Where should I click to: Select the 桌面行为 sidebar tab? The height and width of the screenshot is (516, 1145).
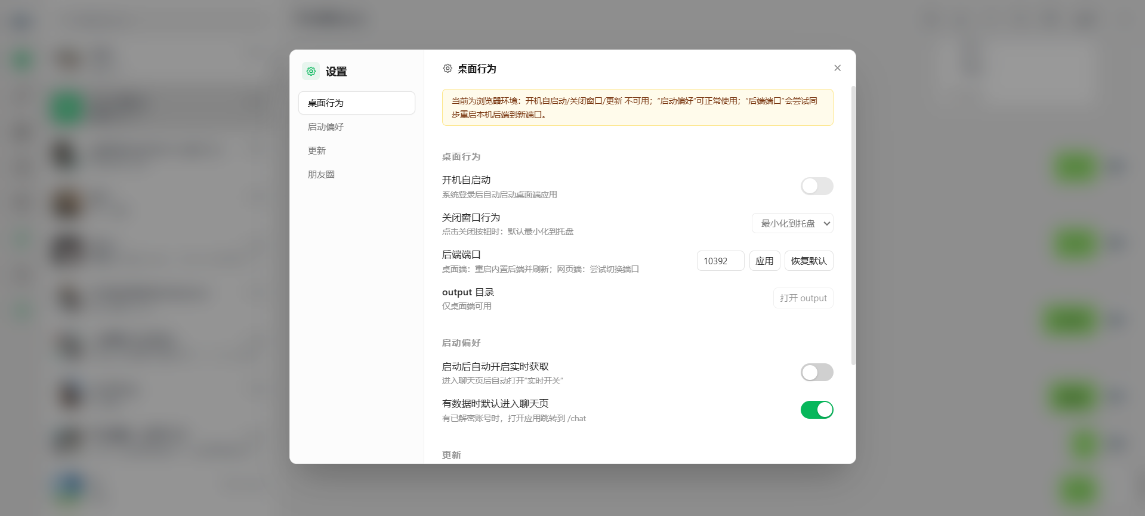[x=357, y=103]
